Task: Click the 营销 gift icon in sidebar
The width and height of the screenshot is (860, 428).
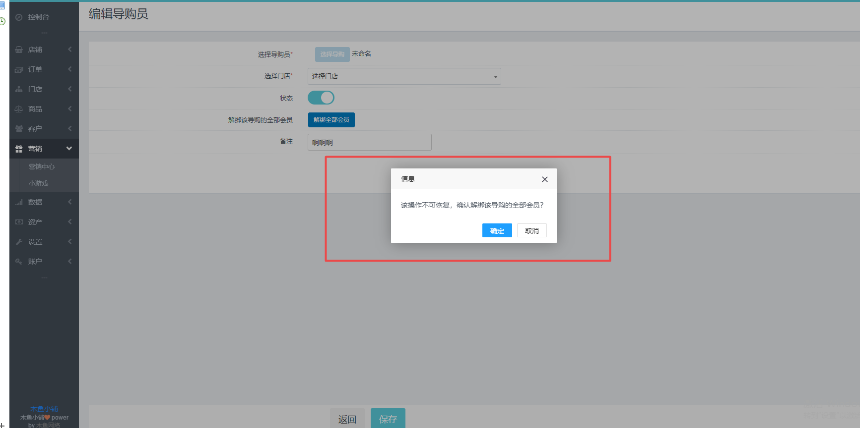Action: pyautogui.click(x=19, y=149)
